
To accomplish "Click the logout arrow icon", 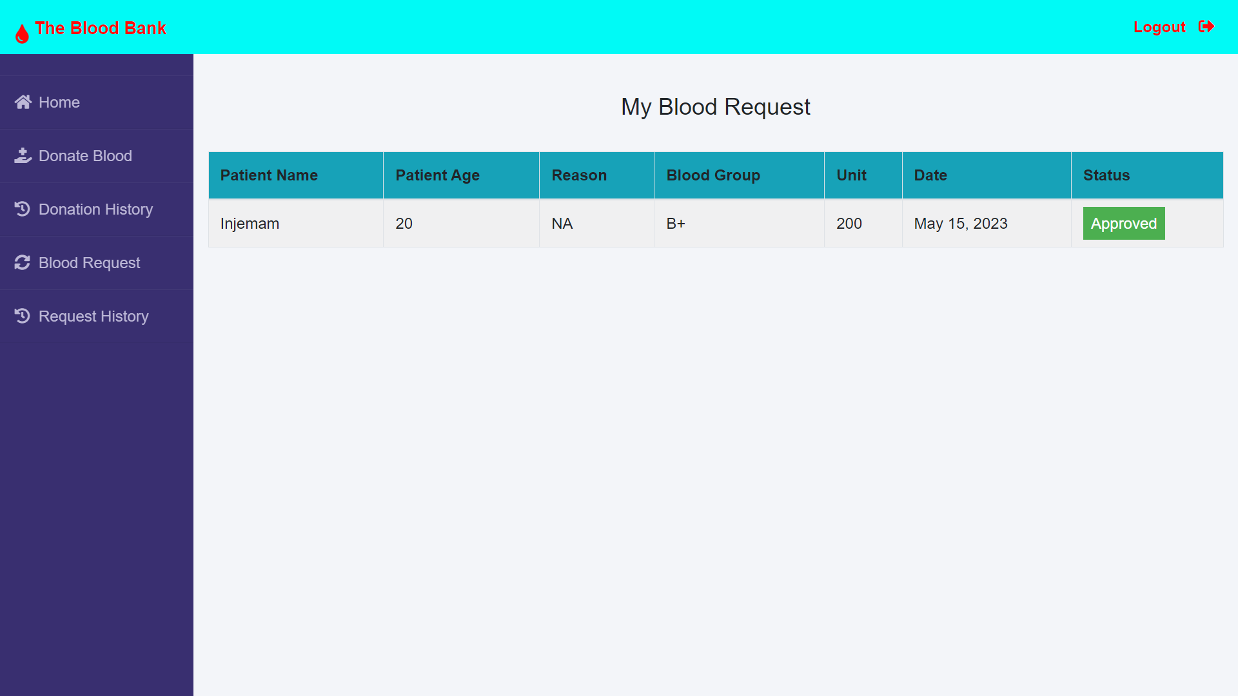I will coord(1208,26).
